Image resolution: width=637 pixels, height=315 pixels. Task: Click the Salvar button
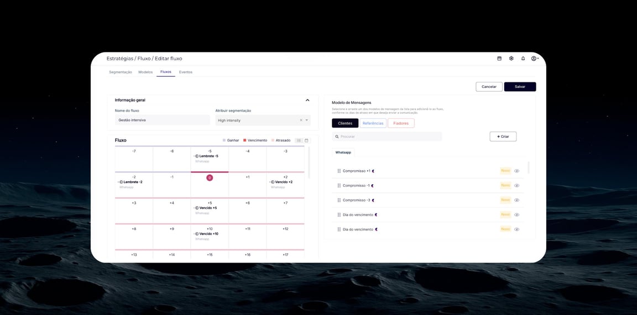[x=520, y=87]
